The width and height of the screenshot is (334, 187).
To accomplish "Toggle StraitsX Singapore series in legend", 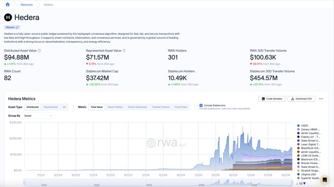I will [x=308, y=171].
